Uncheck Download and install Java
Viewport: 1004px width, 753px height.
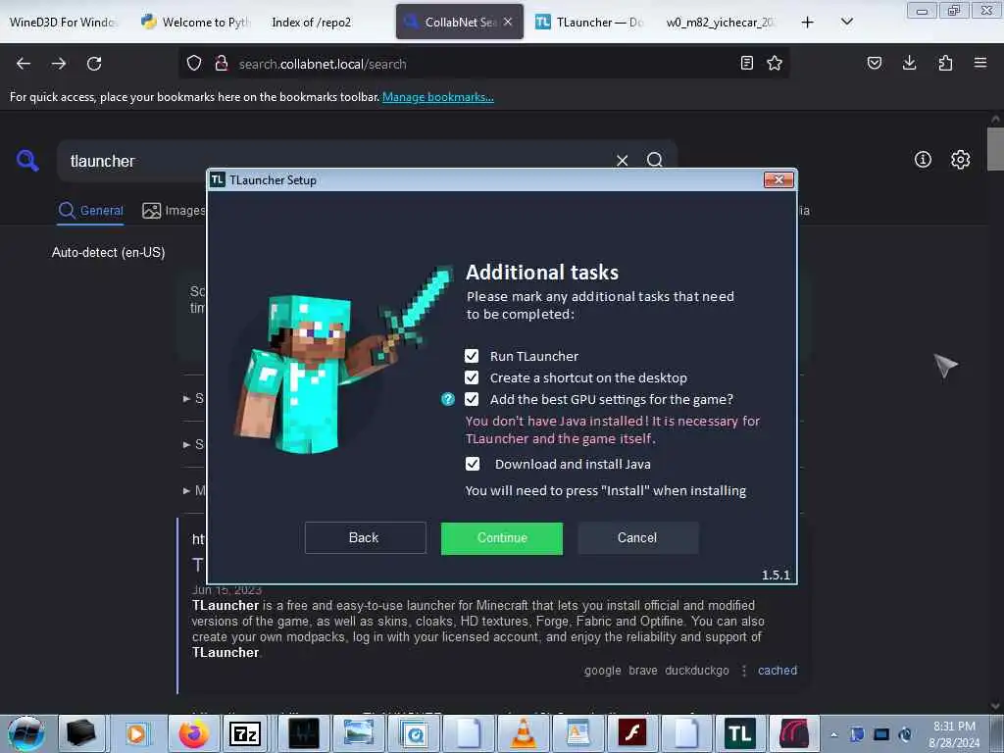[473, 464]
